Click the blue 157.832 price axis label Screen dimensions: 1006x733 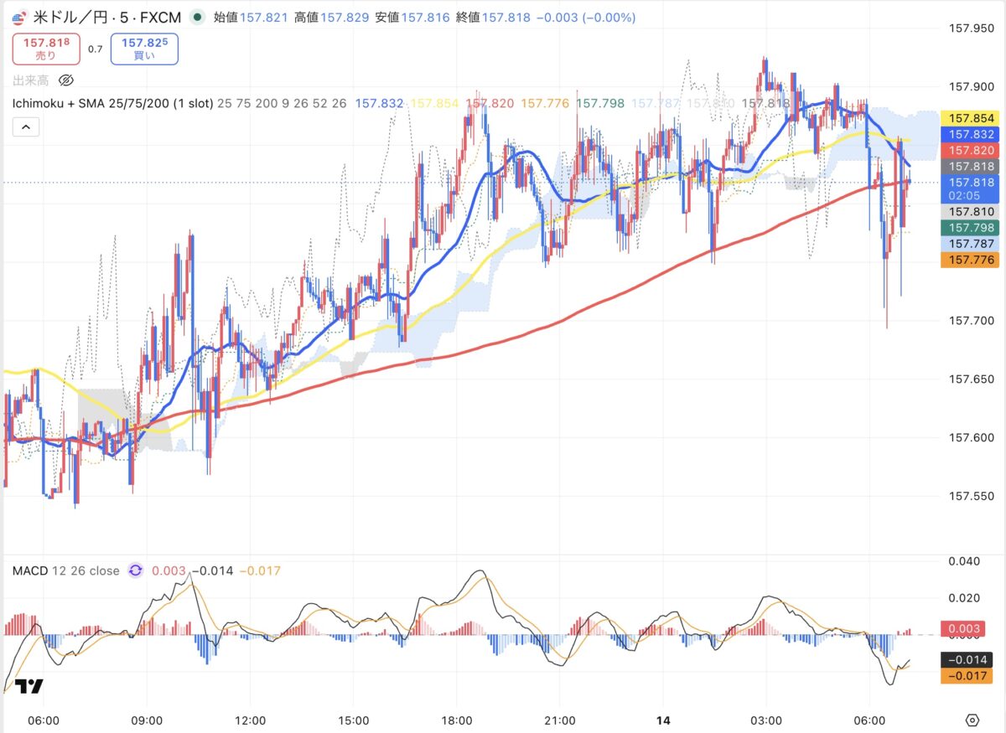pyautogui.click(x=970, y=134)
